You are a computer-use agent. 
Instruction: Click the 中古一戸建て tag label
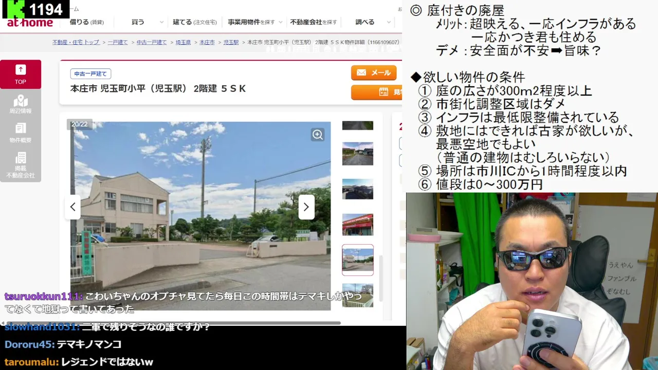point(90,74)
